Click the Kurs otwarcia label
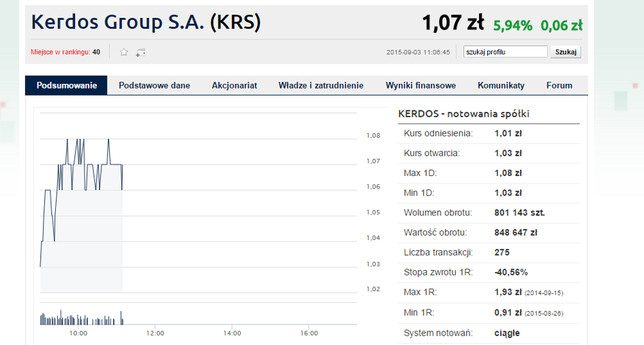Screen dimensions: 644x345 [x=431, y=153]
